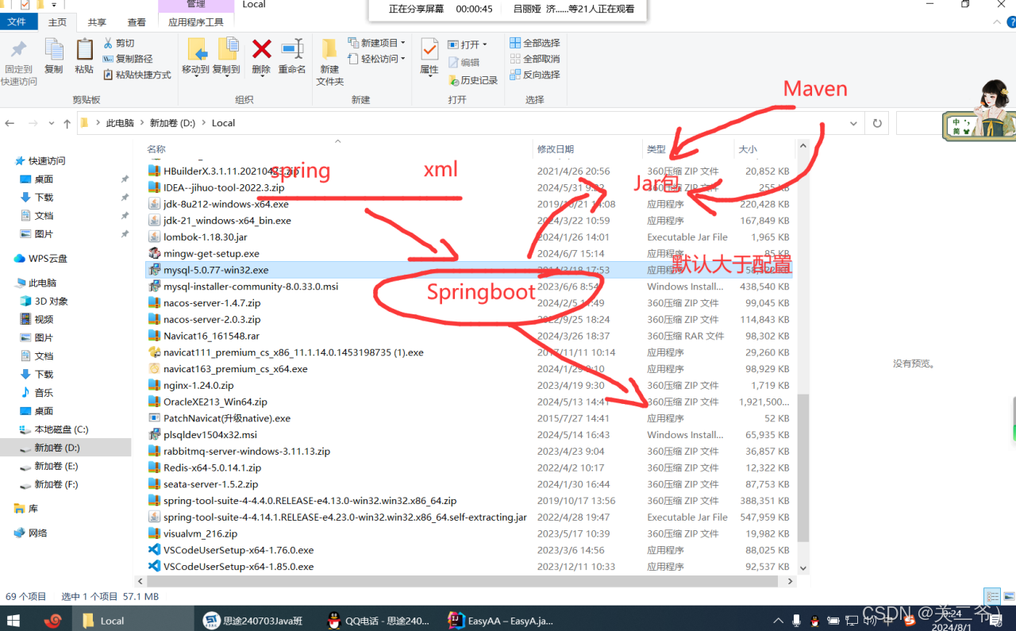Open the File tab
The height and width of the screenshot is (631, 1016).
(17, 22)
